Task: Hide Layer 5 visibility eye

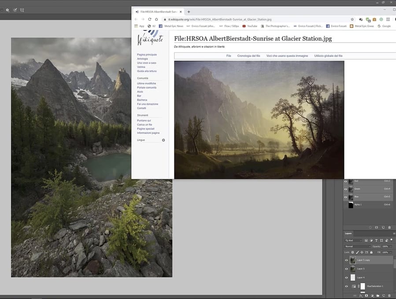Action: 347,269
